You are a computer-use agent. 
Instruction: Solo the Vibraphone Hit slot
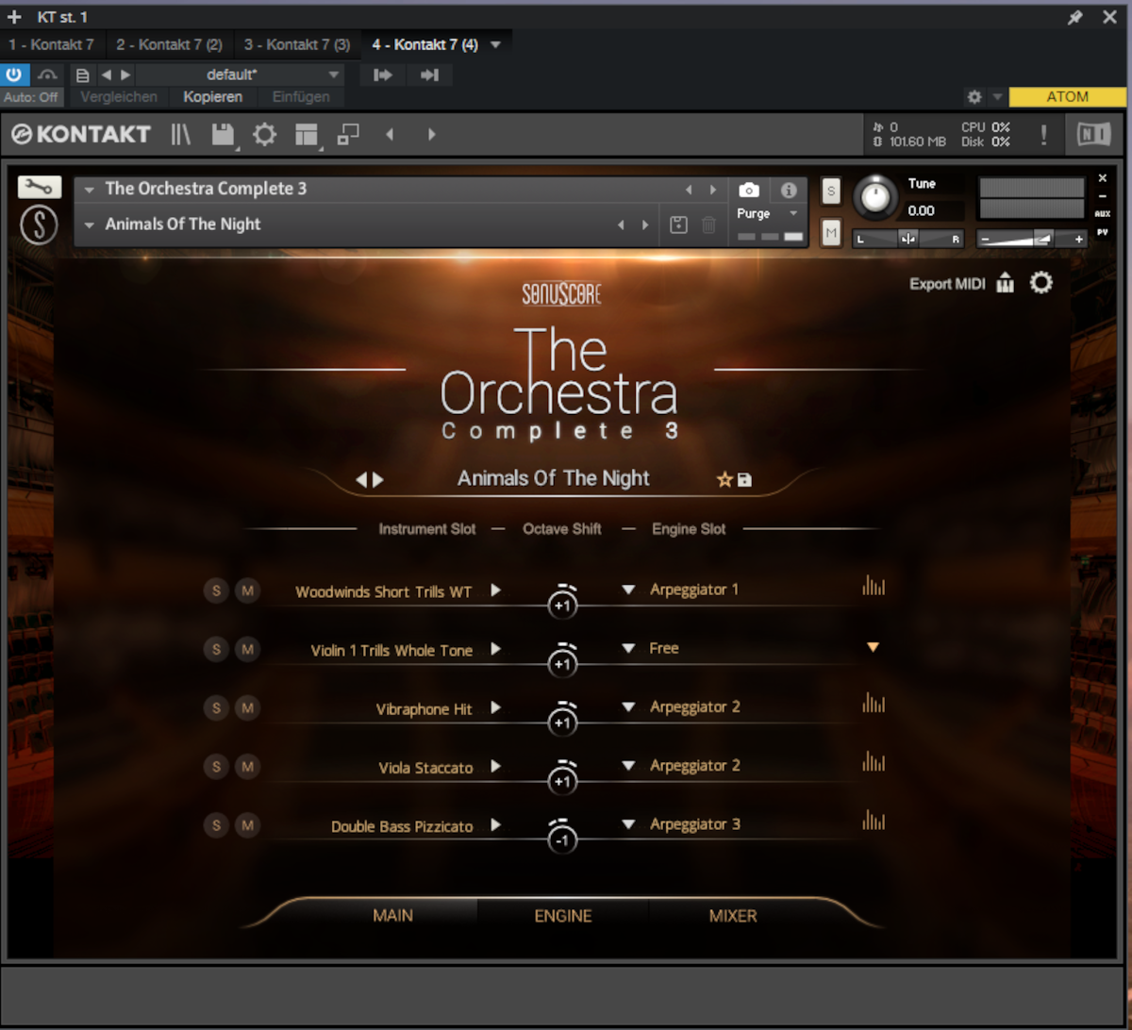216,708
